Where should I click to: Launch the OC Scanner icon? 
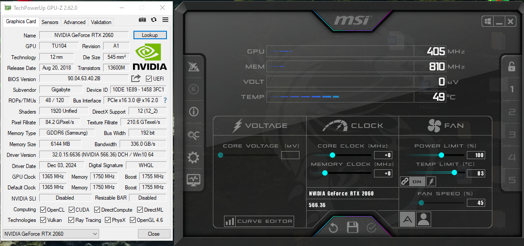(x=194, y=135)
